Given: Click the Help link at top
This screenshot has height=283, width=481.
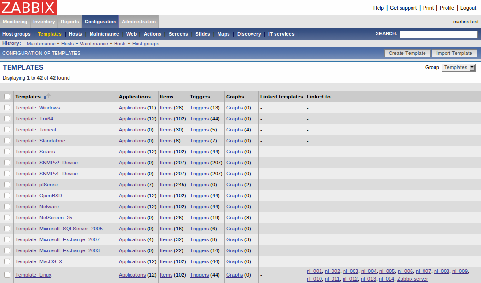Looking at the screenshot, I should click(x=378, y=8).
